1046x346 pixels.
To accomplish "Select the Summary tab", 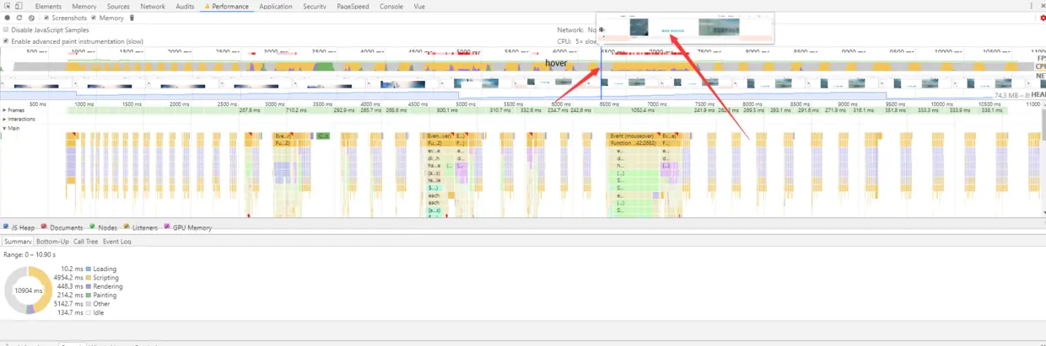I will pyautogui.click(x=17, y=242).
